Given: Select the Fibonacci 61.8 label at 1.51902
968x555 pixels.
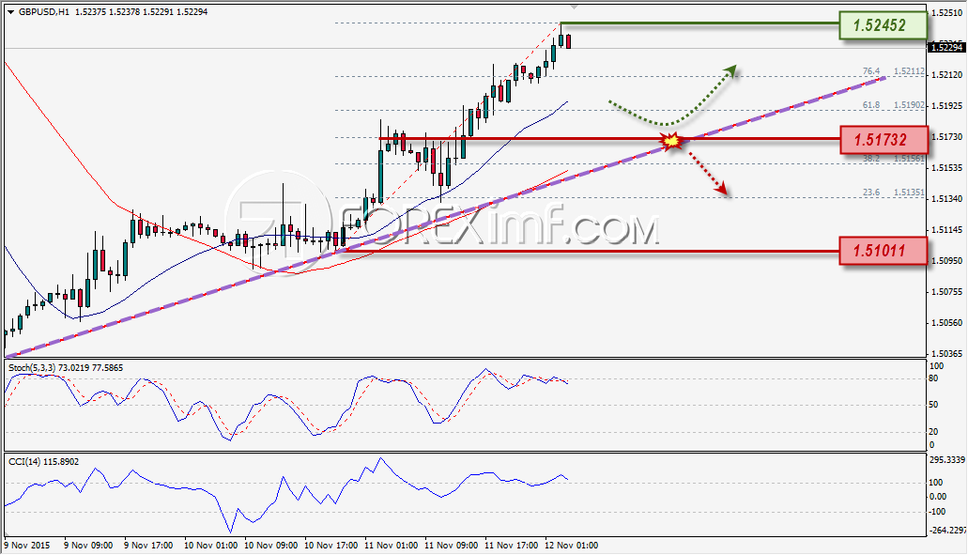Looking at the screenshot, I should (x=893, y=105).
